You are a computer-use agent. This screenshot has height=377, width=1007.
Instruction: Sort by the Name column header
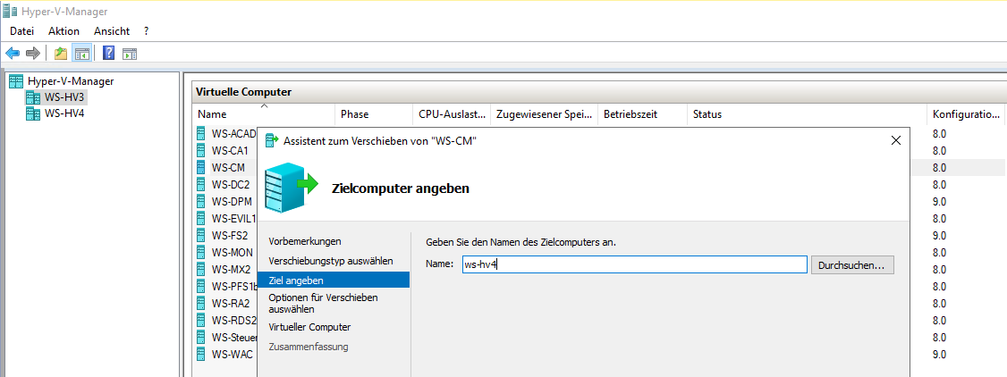(x=263, y=114)
